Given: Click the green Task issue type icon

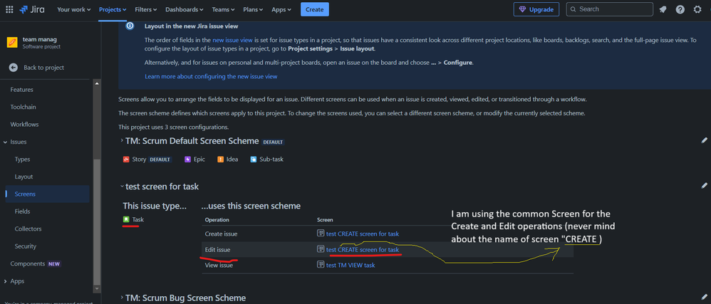Looking at the screenshot, I should click(126, 219).
